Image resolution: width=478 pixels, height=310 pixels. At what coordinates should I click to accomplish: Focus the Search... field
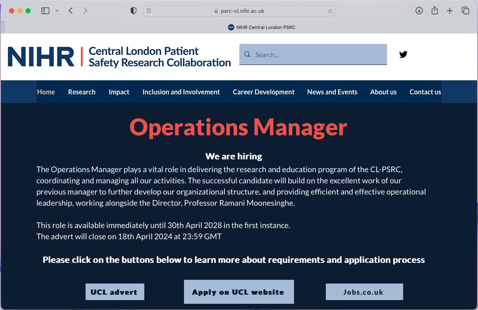(313, 54)
